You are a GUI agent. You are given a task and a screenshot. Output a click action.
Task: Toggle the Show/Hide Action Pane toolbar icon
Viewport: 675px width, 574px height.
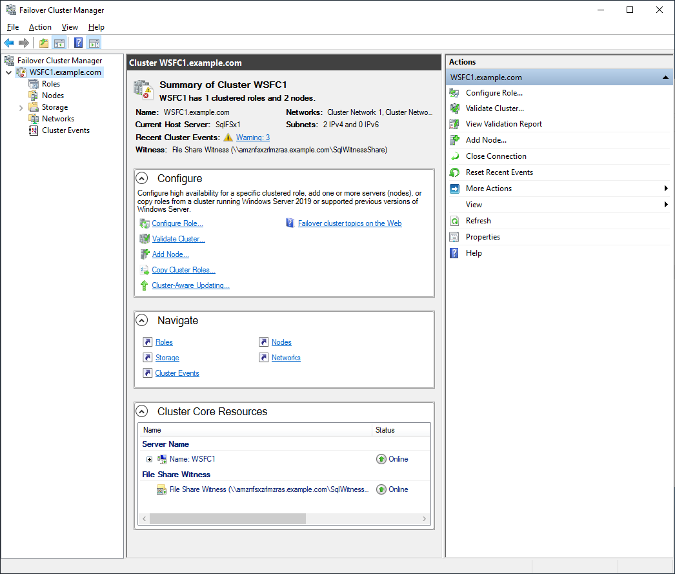pos(94,43)
